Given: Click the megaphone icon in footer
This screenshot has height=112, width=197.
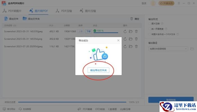Looking at the screenshot, I should click(x=79, y=109).
